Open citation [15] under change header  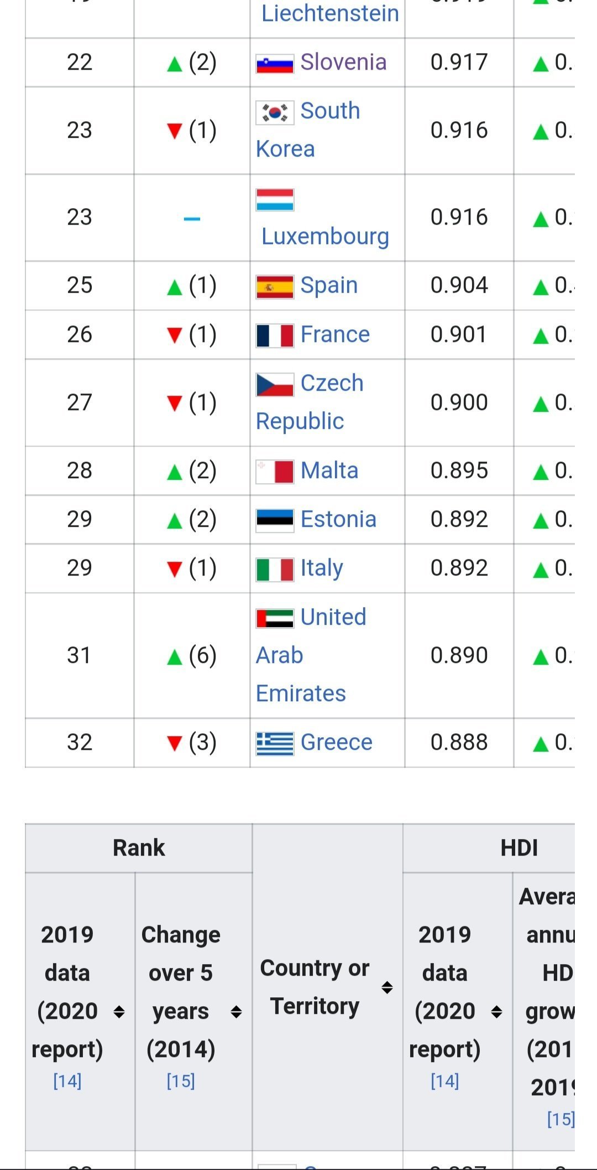pyautogui.click(x=181, y=1081)
